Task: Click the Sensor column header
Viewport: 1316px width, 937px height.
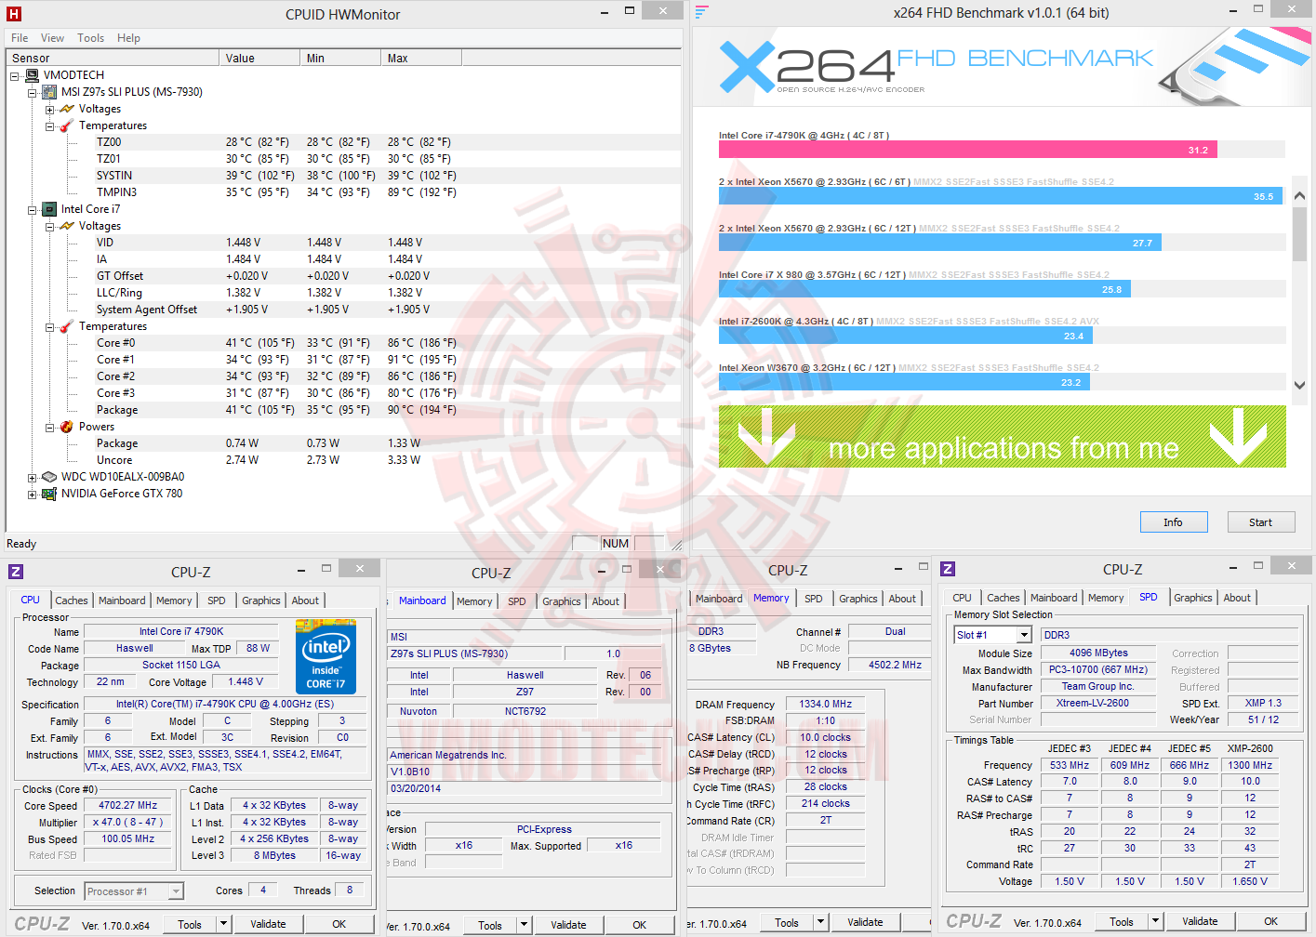Action: 113,58
